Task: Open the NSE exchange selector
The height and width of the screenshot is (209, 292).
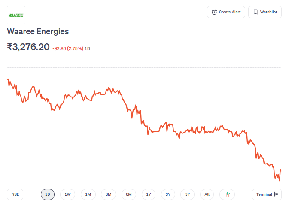Action: (x=15, y=194)
